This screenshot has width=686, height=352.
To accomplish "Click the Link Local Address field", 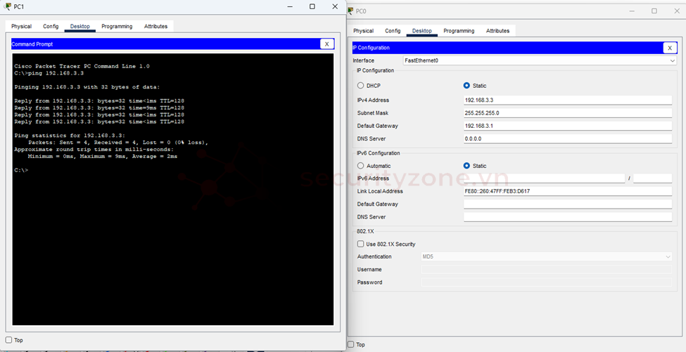I will click(568, 191).
